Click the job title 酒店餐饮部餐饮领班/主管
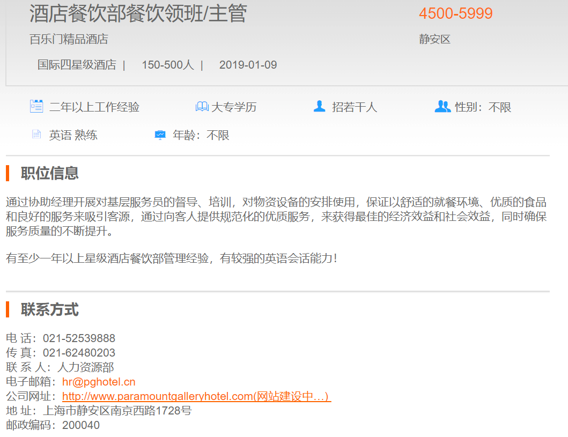Viewport: 568px width, 437px height. tap(138, 14)
